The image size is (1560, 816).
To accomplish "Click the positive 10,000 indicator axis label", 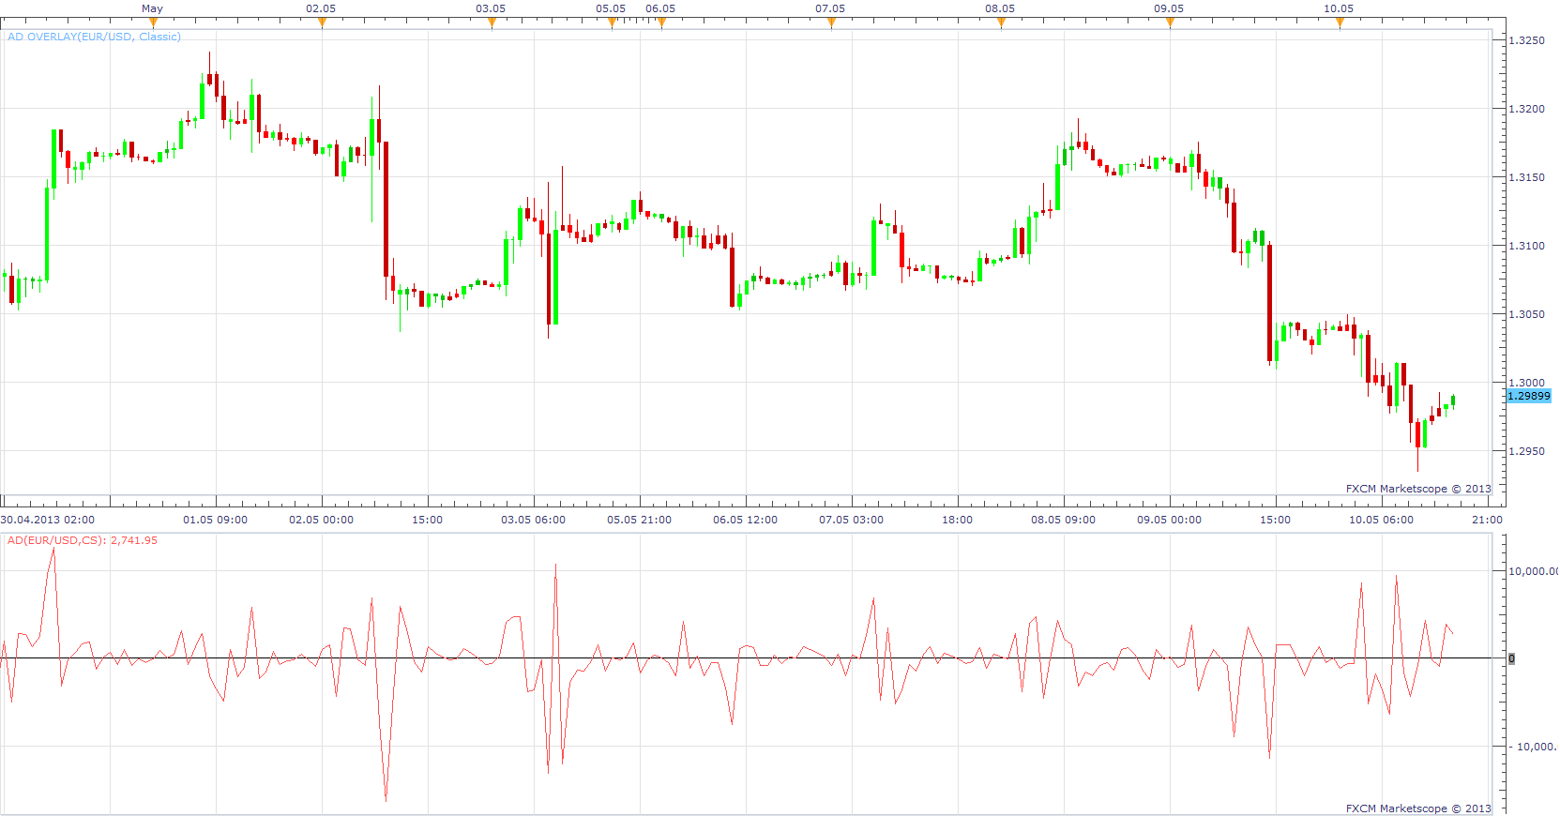I will pos(1533,571).
